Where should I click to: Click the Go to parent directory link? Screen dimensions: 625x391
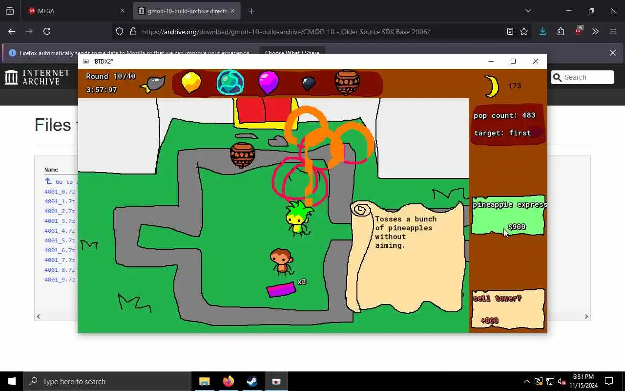tap(61, 181)
